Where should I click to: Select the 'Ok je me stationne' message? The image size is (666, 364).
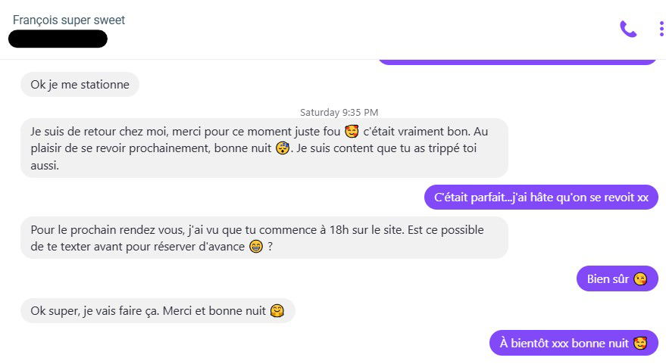click(x=80, y=85)
